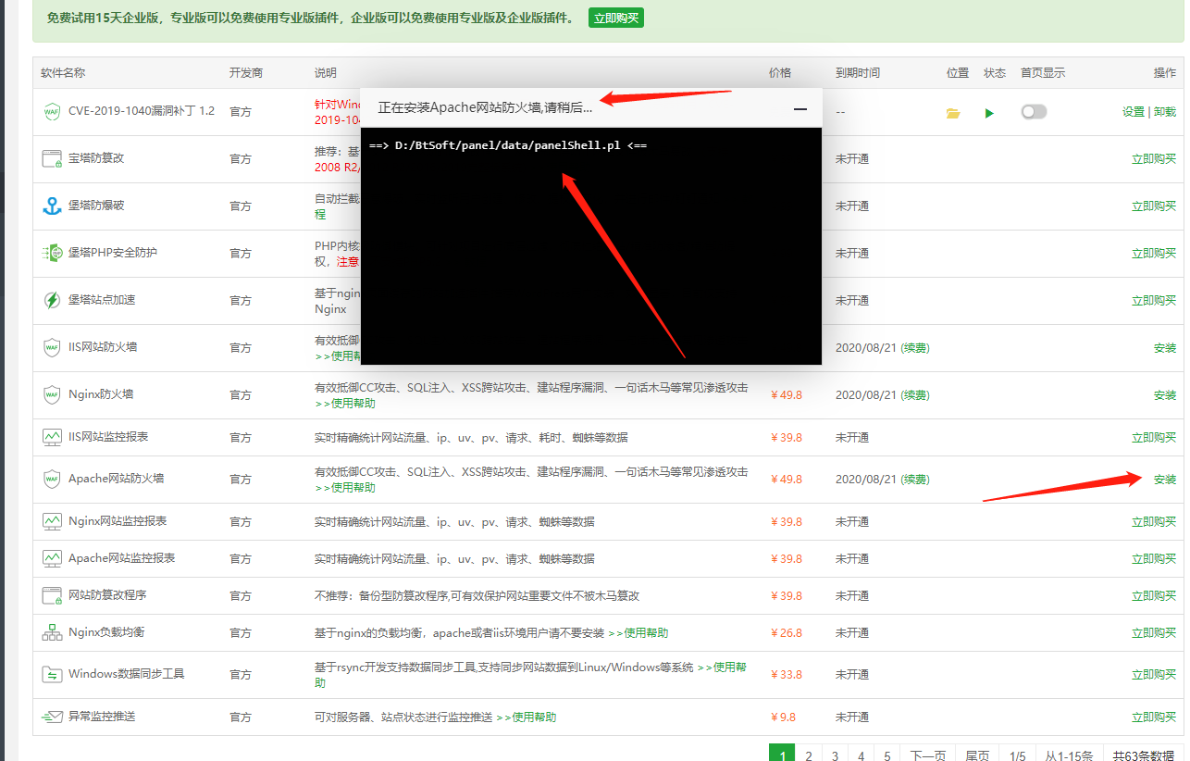This screenshot has width=1190, height=761.
Task: Click the Apache网站监控报表 chart icon
Action: (x=52, y=558)
